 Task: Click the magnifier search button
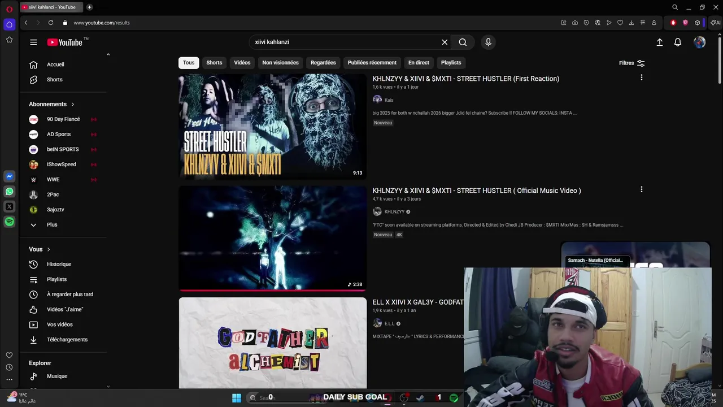pos(463,42)
